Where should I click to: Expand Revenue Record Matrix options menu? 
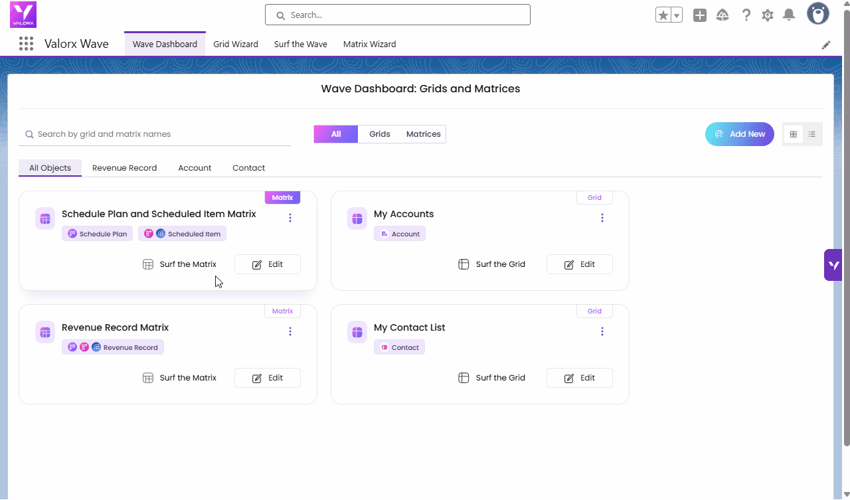[290, 331]
